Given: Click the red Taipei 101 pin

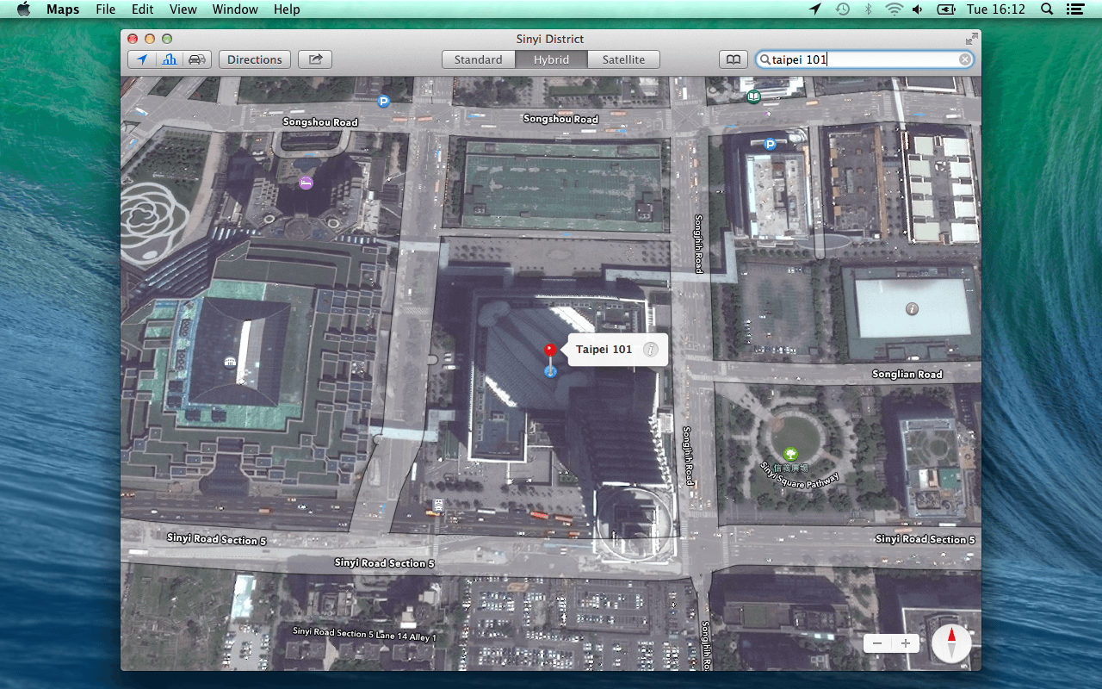Looking at the screenshot, I should 550,350.
